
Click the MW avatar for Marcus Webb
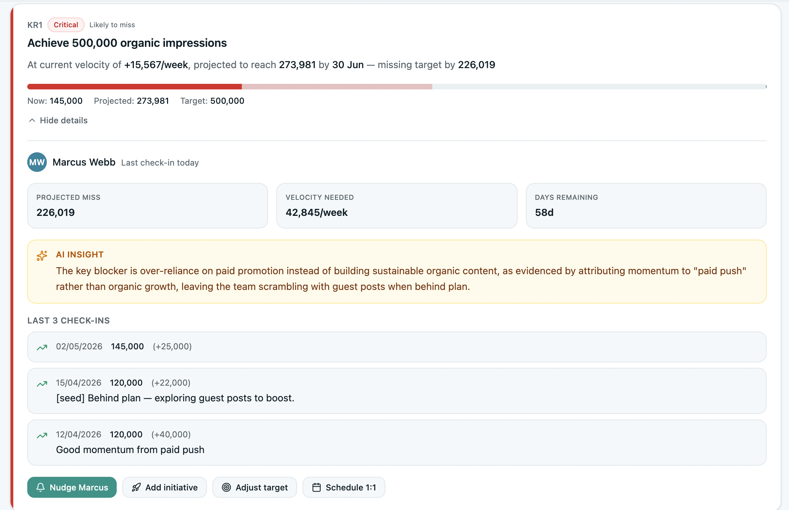[37, 162]
